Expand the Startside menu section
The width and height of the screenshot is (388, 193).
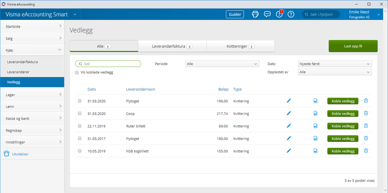click(x=32, y=26)
